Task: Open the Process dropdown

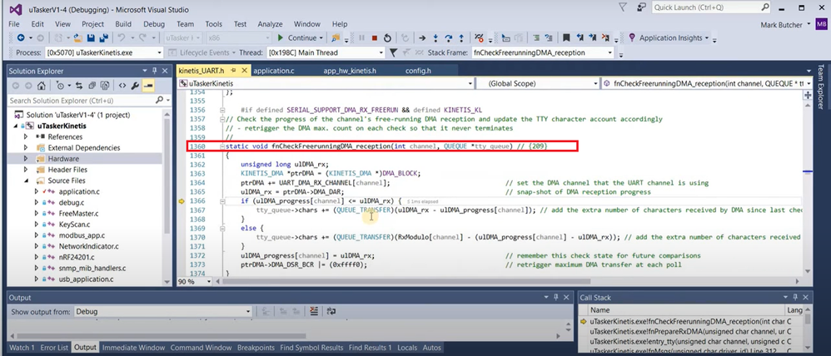Action: (x=160, y=52)
